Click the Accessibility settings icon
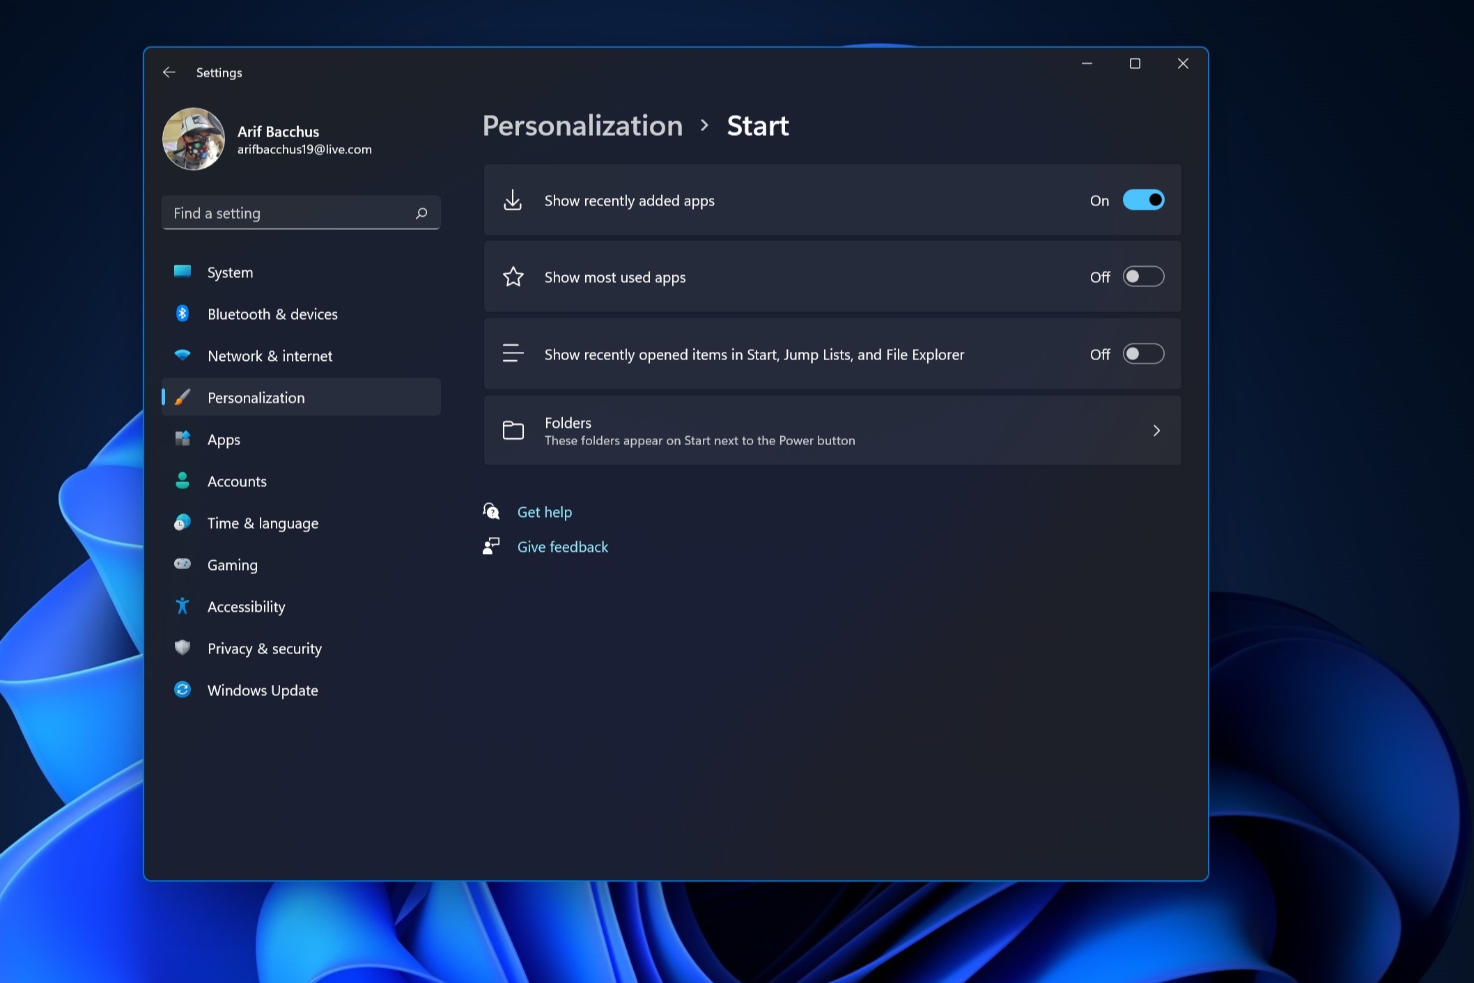The image size is (1474, 983). pyautogui.click(x=181, y=605)
